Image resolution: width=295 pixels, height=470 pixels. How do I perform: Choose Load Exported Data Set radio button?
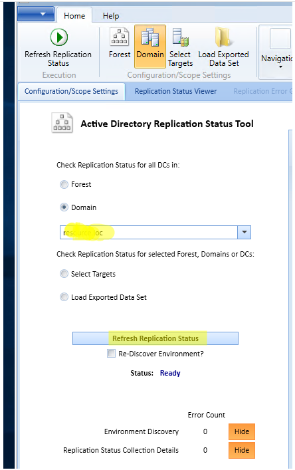pos(64,297)
